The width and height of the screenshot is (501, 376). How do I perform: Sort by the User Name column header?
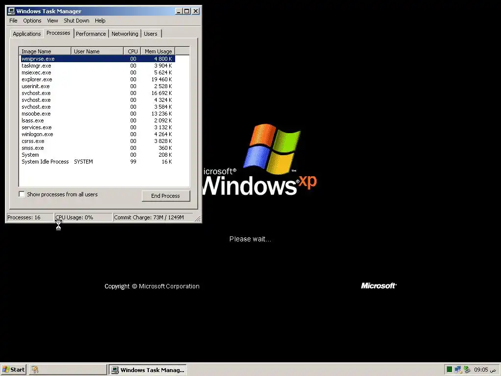(x=97, y=51)
